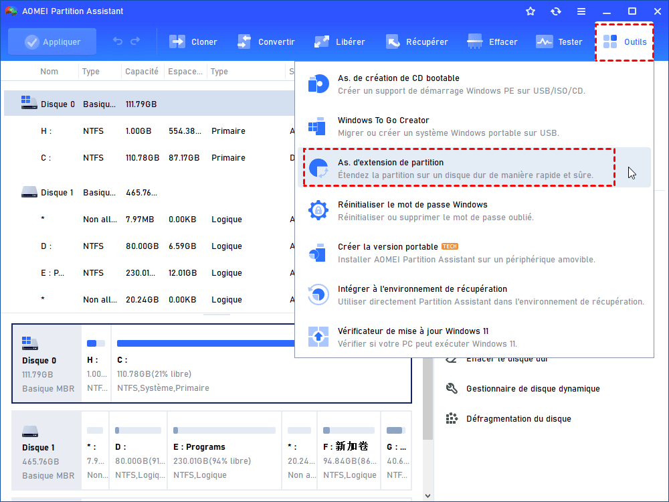Select the 7.97MB unallocated row
The image size is (669, 502).
tap(149, 220)
